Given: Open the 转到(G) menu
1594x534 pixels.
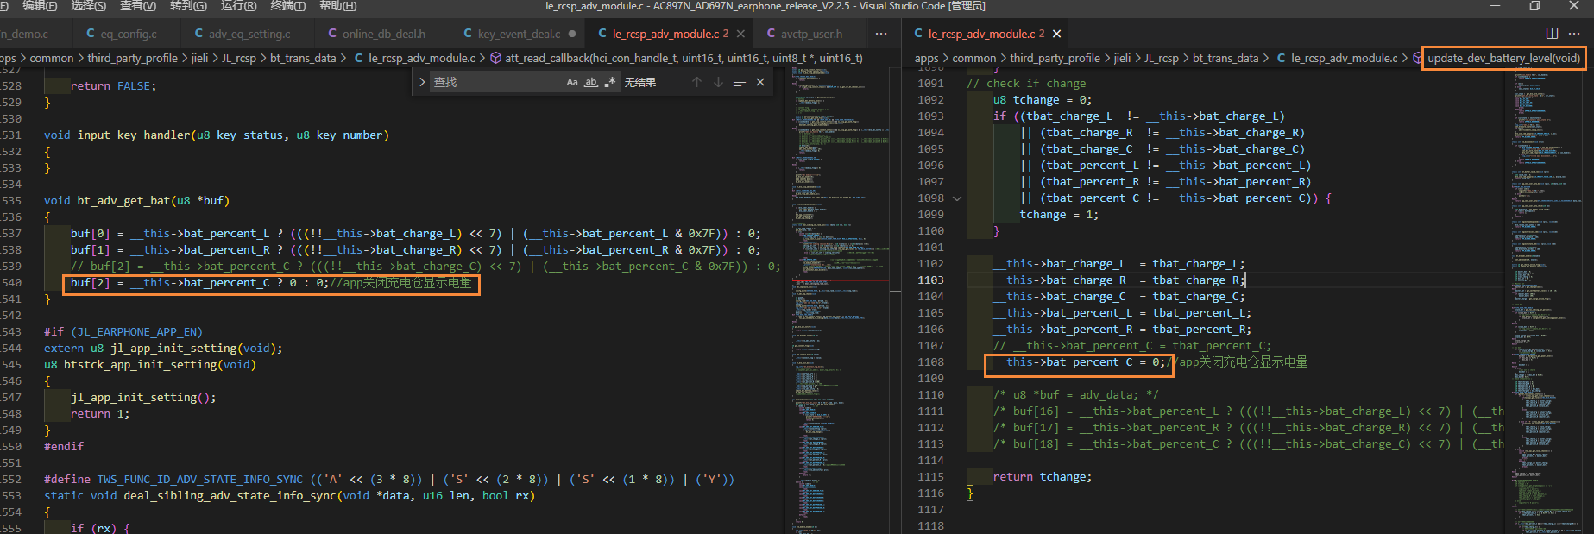Looking at the screenshot, I should pos(188,6).
